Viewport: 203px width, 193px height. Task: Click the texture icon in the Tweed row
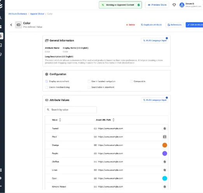click(x=164, y=128)
